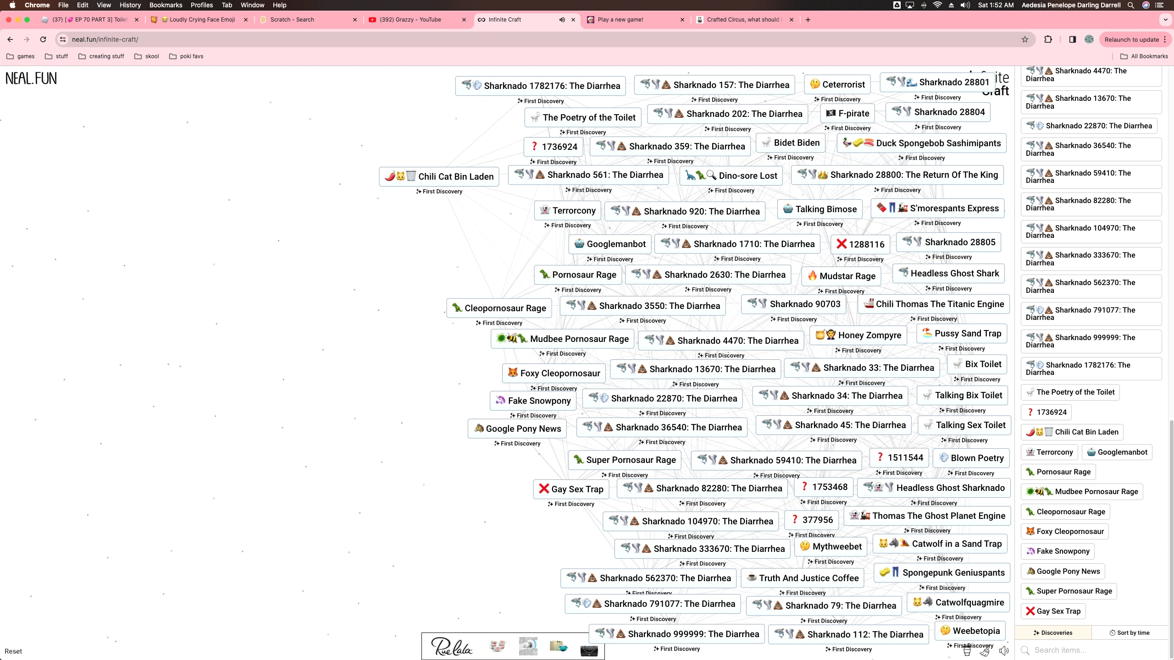Click the Reset button
This screenshot has height=660, width=1174.
click(13, 651)
